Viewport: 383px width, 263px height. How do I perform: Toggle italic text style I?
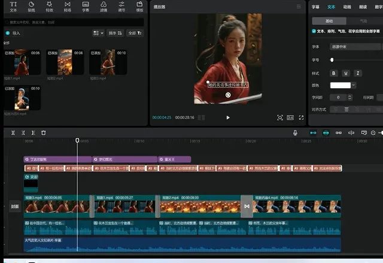pos(358,73)
